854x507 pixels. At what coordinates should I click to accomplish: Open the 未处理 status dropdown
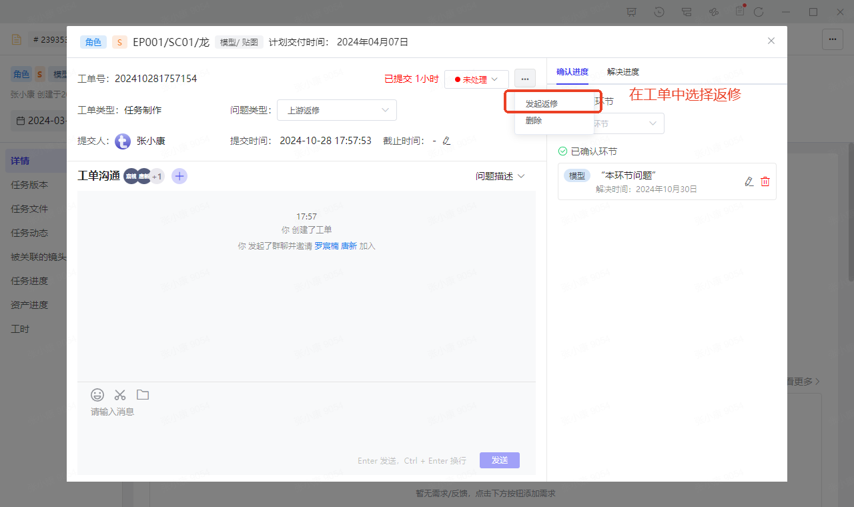(476, 79)
